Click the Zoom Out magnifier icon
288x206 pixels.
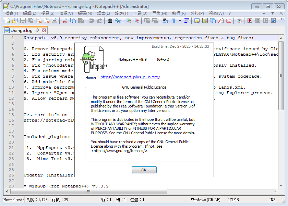coord(136,21)
